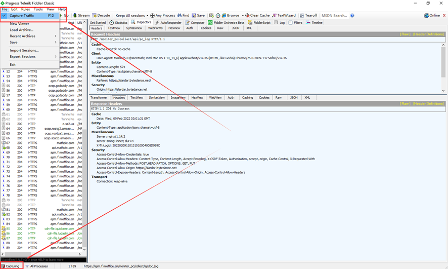Screen dimensions: 448x269
Task: Click the QuickExec command box
Action: [43, 260]
